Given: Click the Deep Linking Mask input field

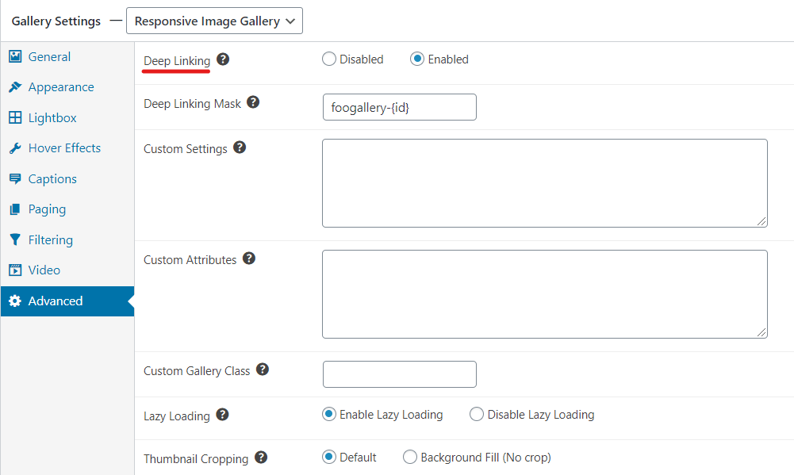Looking at the screenshot, I should 400,107.
